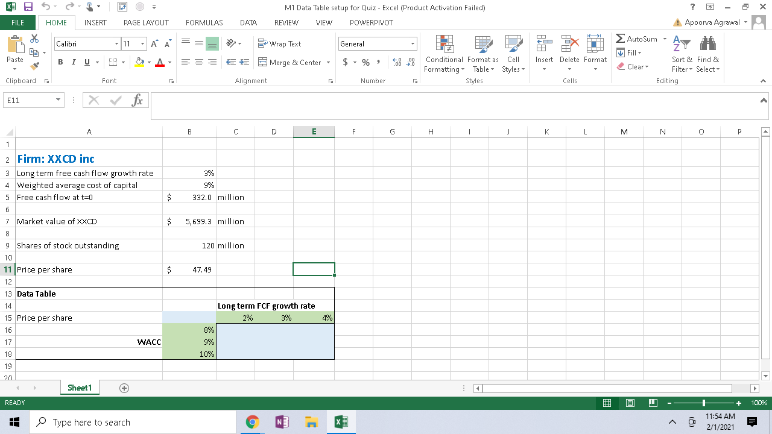Click the New Sheet plus button
Screen dimensions: 772x434
(123, 388)
